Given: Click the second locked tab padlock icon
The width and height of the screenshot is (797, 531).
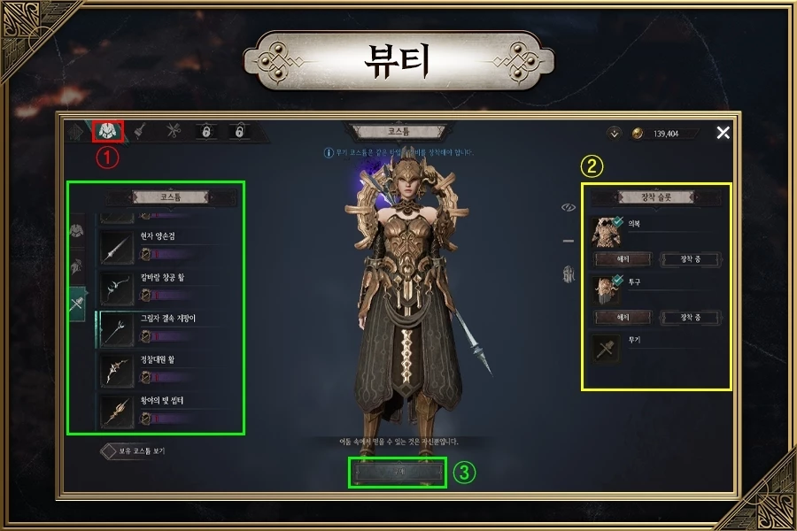Looking at the screenshot, I should tap(239, 132).
